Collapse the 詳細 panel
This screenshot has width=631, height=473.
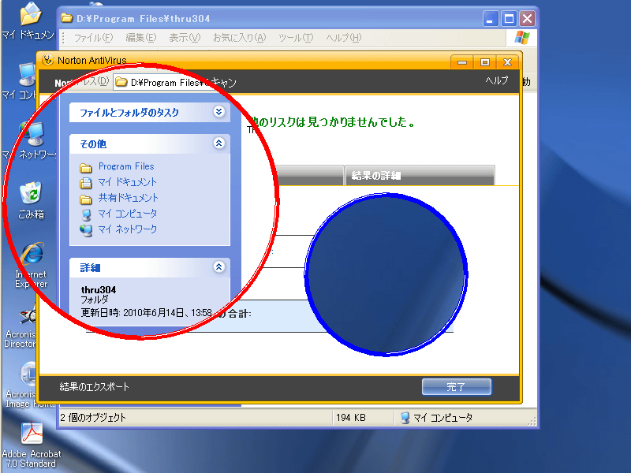coord(219,266)
